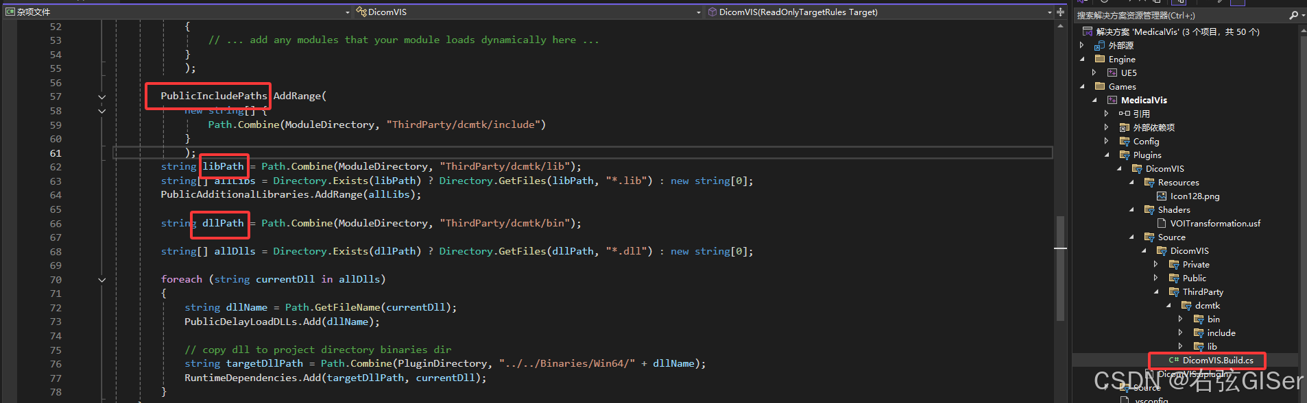Click the Config filter folder icon

pos(1124,141)
